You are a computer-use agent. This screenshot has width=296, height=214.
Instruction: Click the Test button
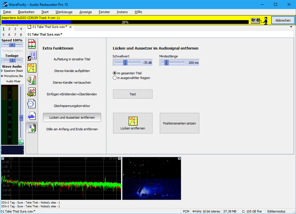point(133,94)
